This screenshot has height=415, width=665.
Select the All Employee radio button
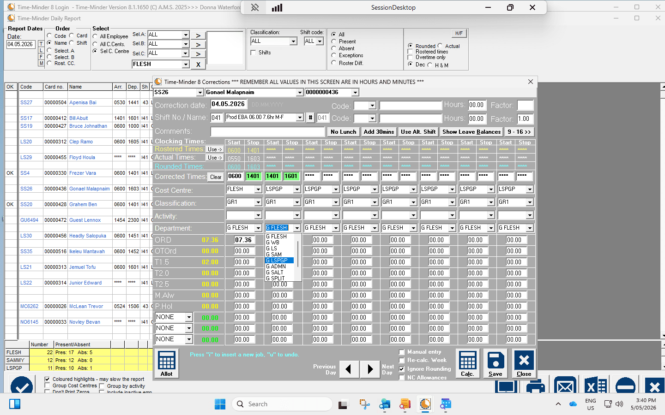[x=95, y=36]
